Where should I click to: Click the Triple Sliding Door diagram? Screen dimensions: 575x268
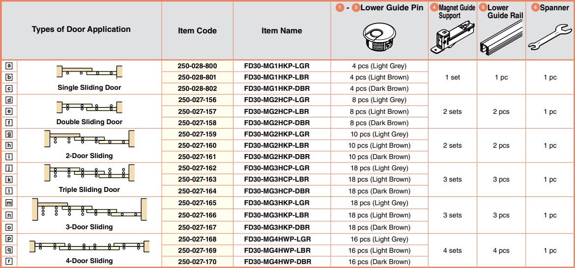(89, 172)
